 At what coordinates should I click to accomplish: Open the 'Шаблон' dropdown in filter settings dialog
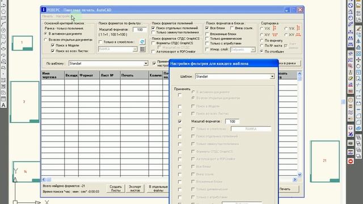tap(272, 76)
